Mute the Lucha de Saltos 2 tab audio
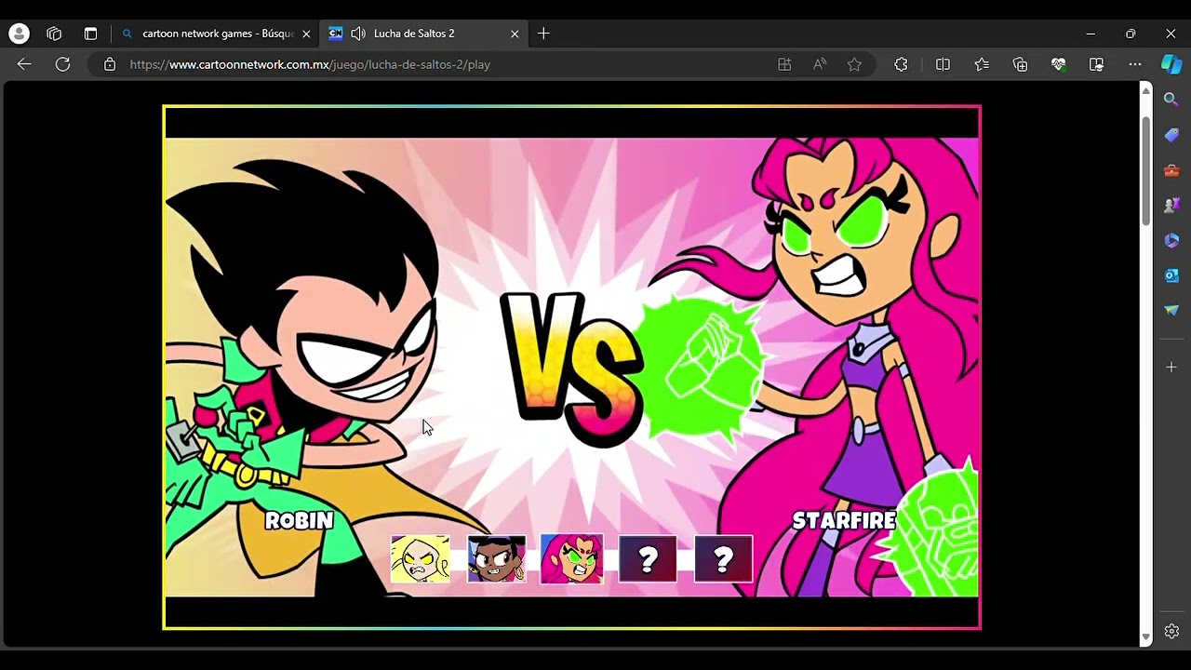Screen dimensions: 1191x670 pyautogui.click(x=357, y=33)
